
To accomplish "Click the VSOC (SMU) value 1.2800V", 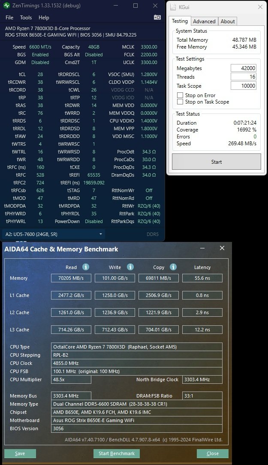I will point(149,74).
